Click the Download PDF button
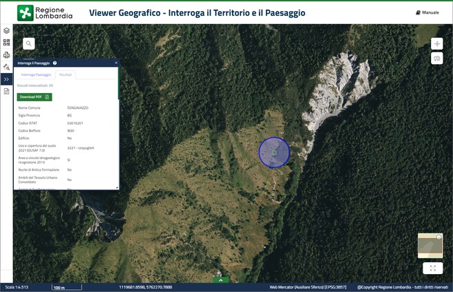 35,97
